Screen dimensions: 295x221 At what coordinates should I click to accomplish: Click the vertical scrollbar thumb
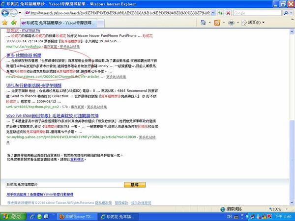292,160
